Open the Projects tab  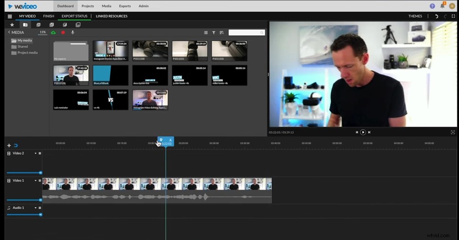pyautogui.click(x=88, y=6)
